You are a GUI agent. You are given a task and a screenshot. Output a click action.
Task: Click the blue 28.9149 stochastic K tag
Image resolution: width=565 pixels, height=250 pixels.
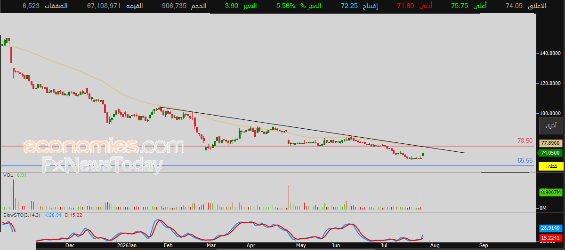550,227
